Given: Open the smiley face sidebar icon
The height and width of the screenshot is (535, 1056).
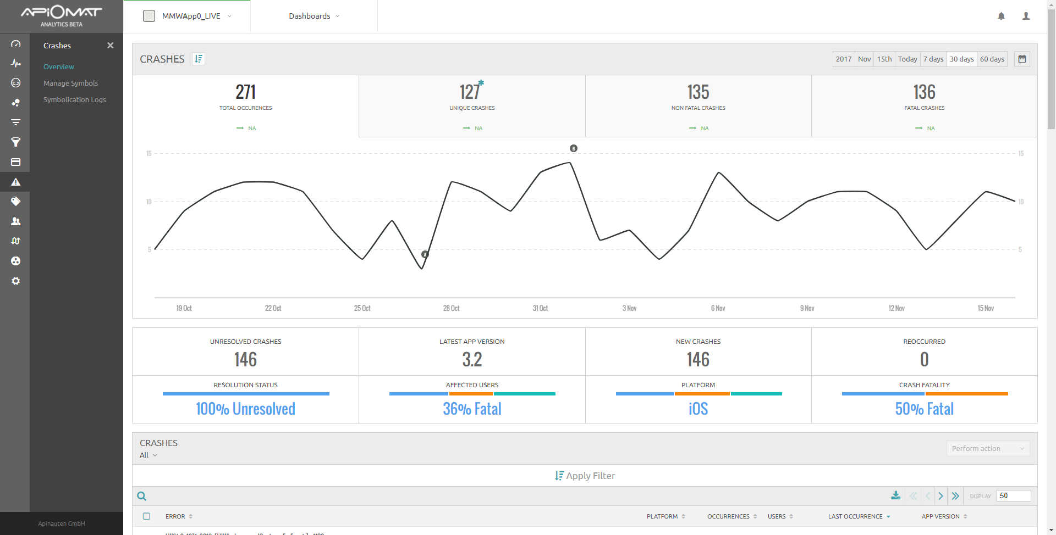Looking at the screenshot, I should (15, 83).
